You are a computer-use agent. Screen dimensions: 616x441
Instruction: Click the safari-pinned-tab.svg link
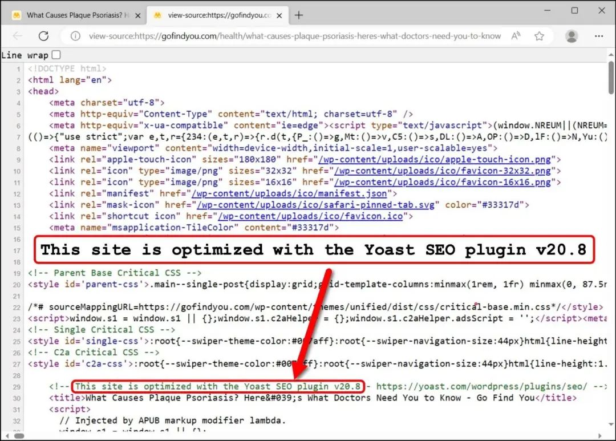pos(317,205)
